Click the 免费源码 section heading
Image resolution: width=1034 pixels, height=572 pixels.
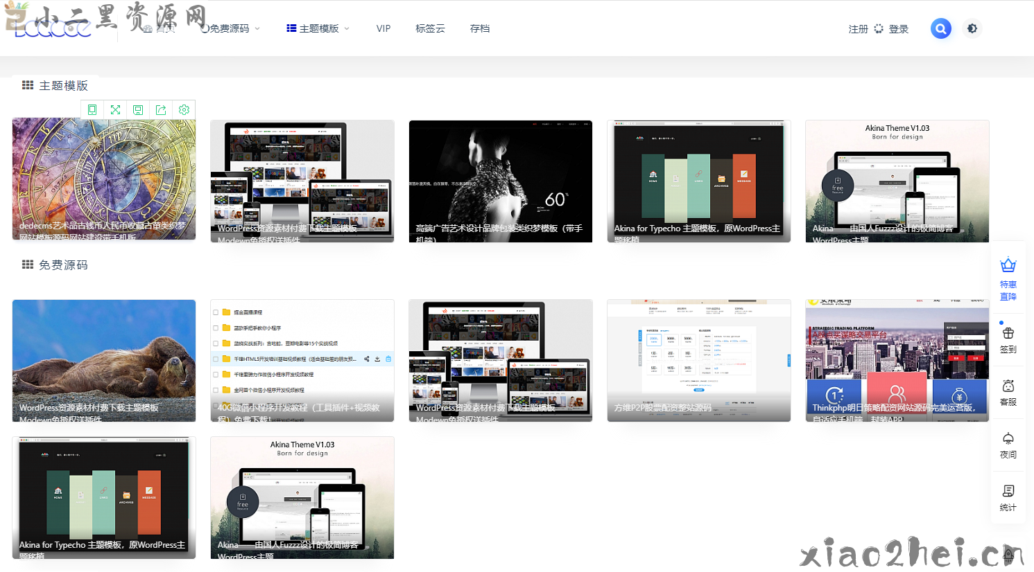[55, 265]
